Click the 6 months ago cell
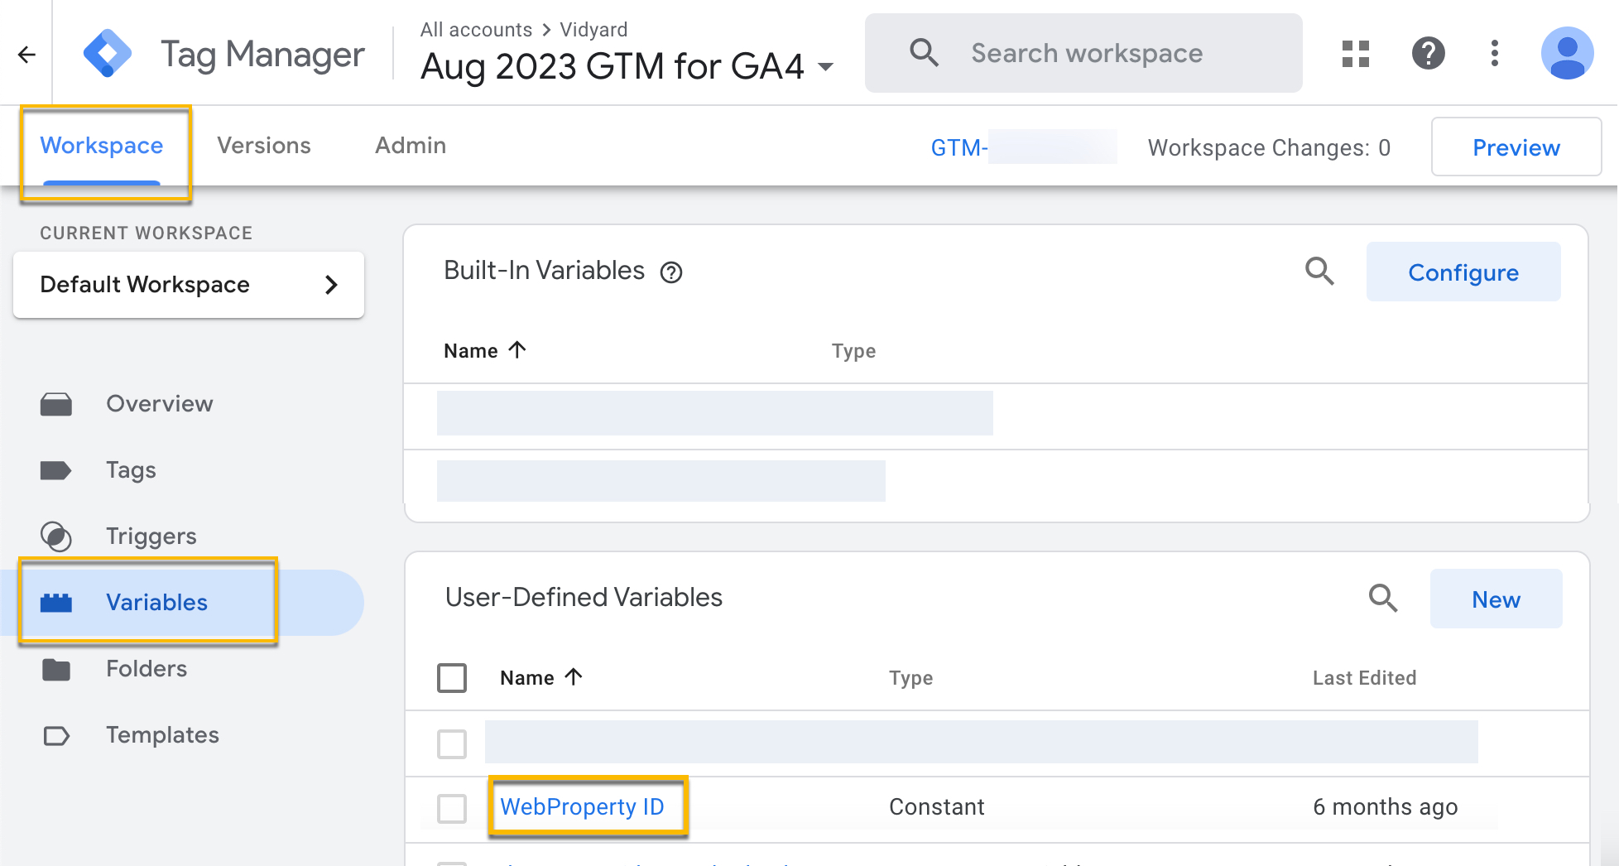The height and width of the screenshot is (866, 1619). 1386,807
